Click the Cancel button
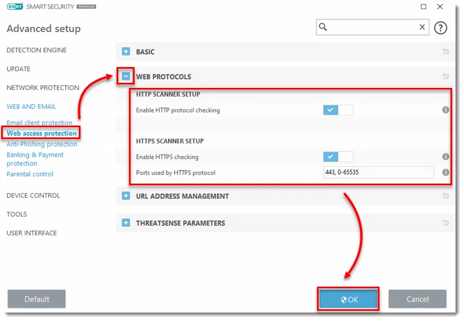The image size is (464, 321). point(417,299)
